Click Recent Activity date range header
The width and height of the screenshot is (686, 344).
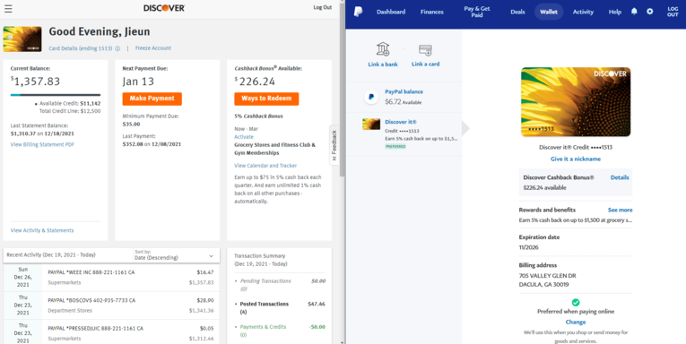pyautogui.click(x=51, y=254)
